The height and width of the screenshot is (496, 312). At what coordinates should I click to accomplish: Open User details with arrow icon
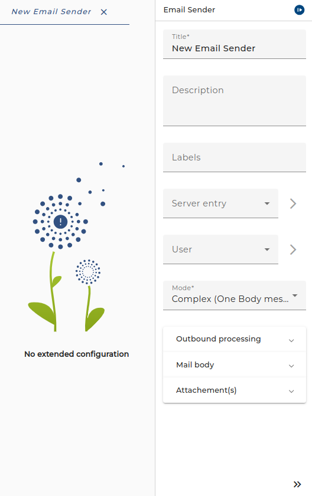pyautogui.click(x=293, y=249)
